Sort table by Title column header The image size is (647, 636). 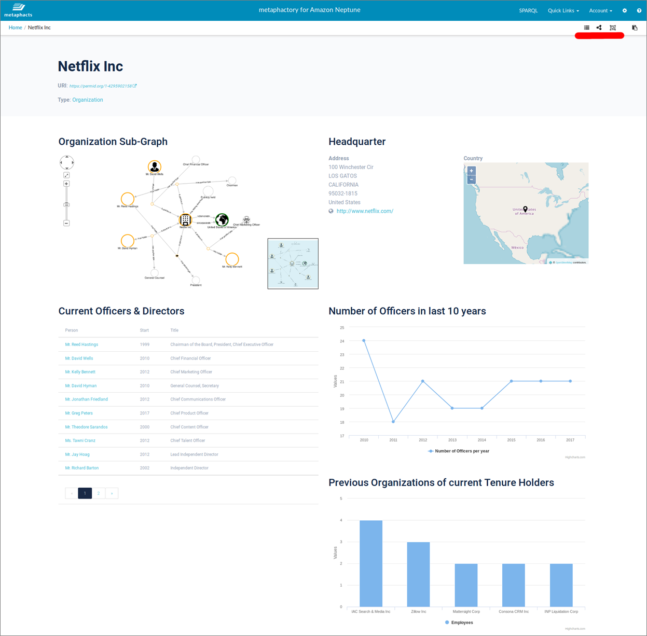(174, 330)
